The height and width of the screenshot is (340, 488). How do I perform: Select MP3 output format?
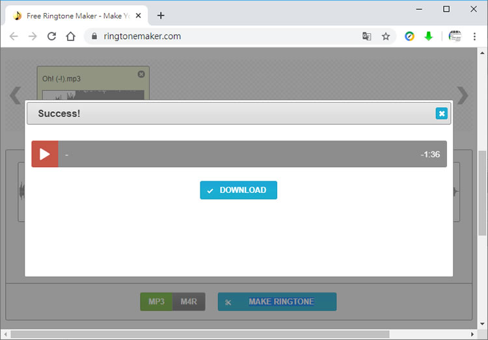coord(156,302)
